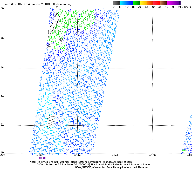
Task: Click the plot title 'ASCAT 25KM NOAA Winds 20160508 descending'
Action: pyautogui.click(x=38, y=4)
